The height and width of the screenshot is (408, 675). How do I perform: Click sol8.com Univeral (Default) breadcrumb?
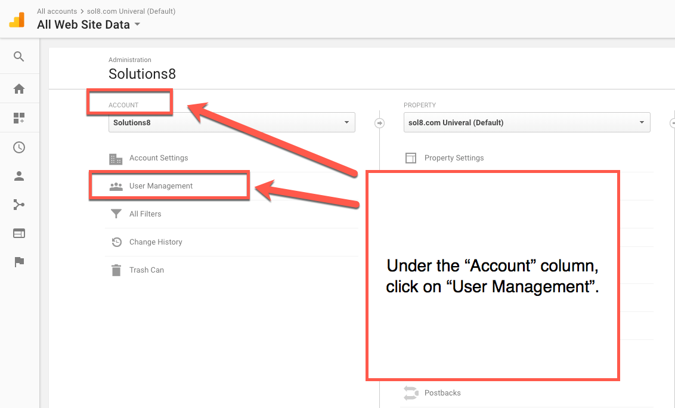tap(131, 11)
